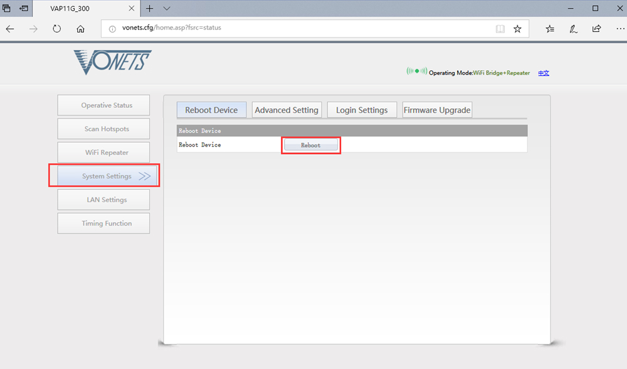627x369 pixels.
Task: Click the VONETS logo
Action: tap(112, 62)
